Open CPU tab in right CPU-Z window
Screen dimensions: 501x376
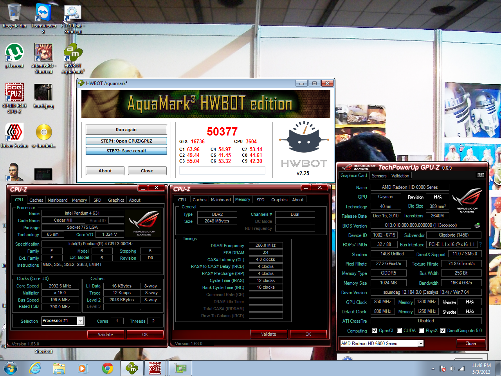tap(182, 200)
